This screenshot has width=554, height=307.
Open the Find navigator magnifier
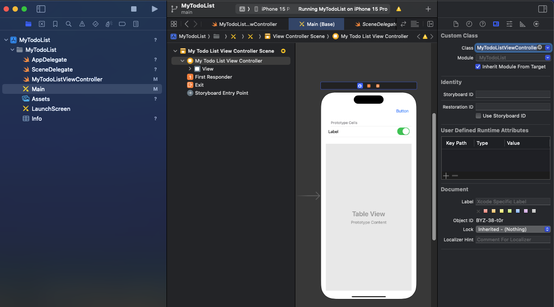(68, 24)
